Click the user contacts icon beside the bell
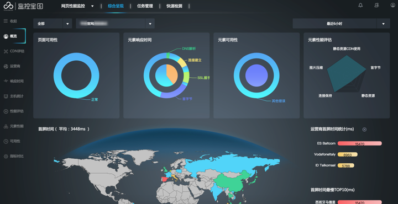This screenshot has height=204, width=398. (376, 5)
